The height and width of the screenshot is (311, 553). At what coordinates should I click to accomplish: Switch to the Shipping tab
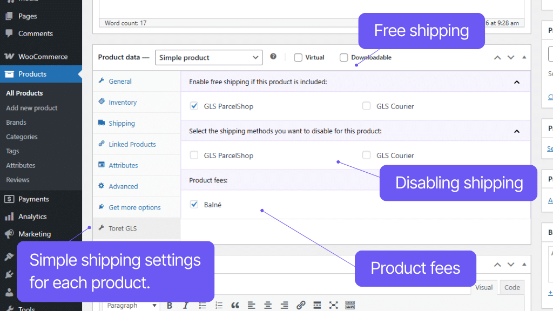click(137, 124)
